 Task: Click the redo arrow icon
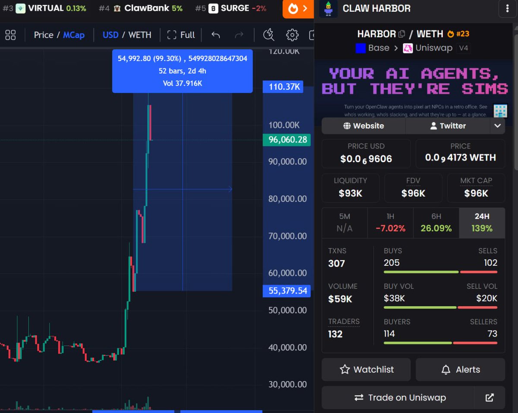[239, 35]
